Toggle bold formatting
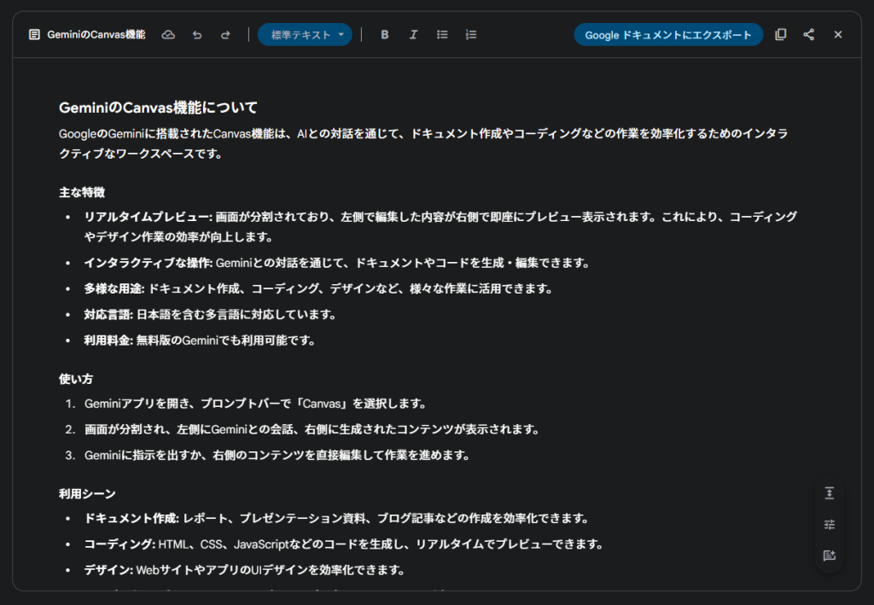Viewport: 874px width, 605px height. [385, 35]
